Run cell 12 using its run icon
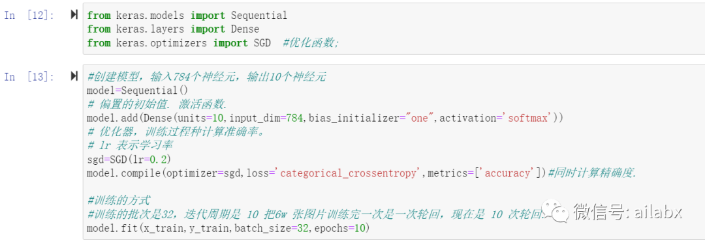 (x=74, y=15)
